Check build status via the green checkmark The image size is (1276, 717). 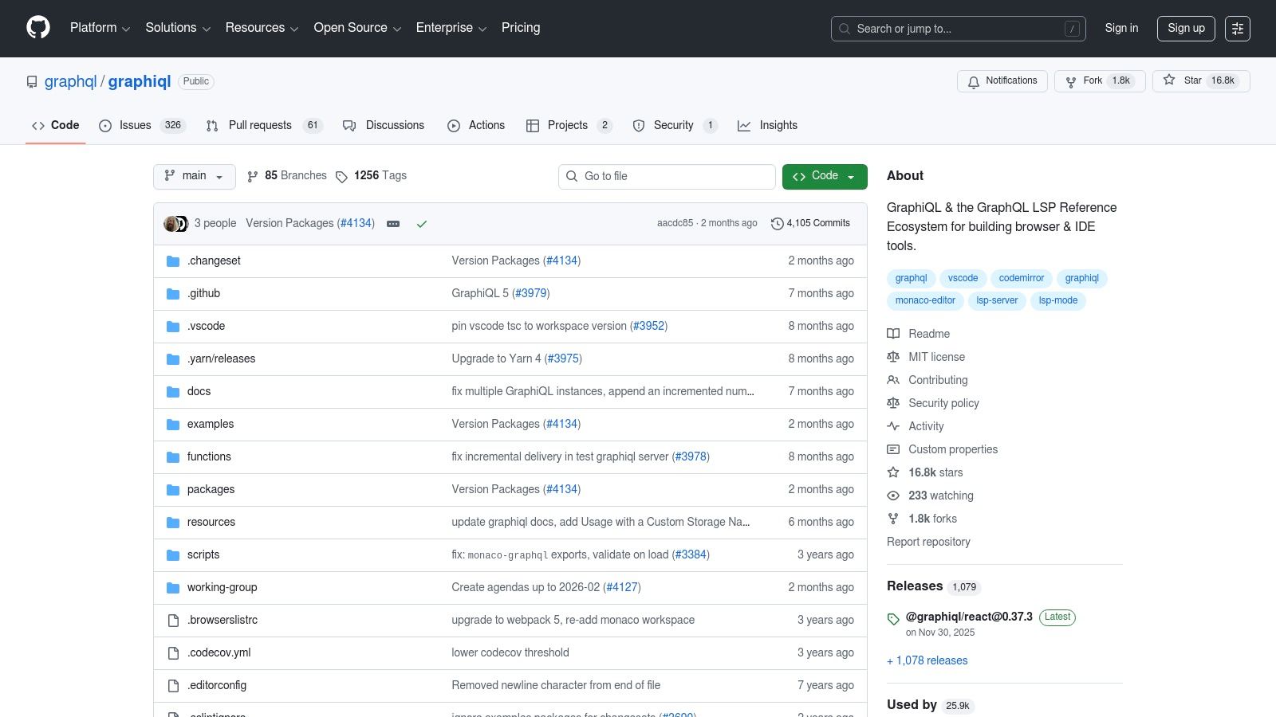(422, 224)
